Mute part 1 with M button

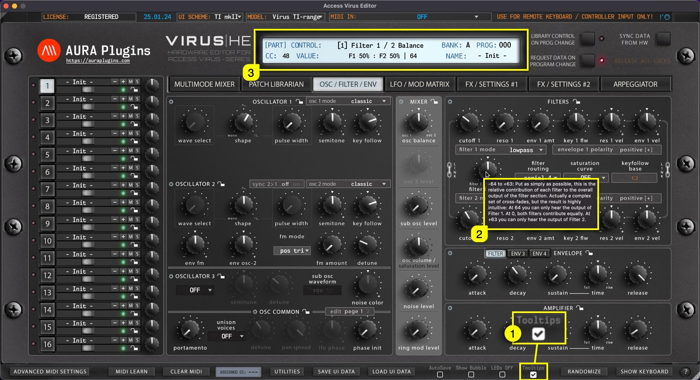pos(131,82)
